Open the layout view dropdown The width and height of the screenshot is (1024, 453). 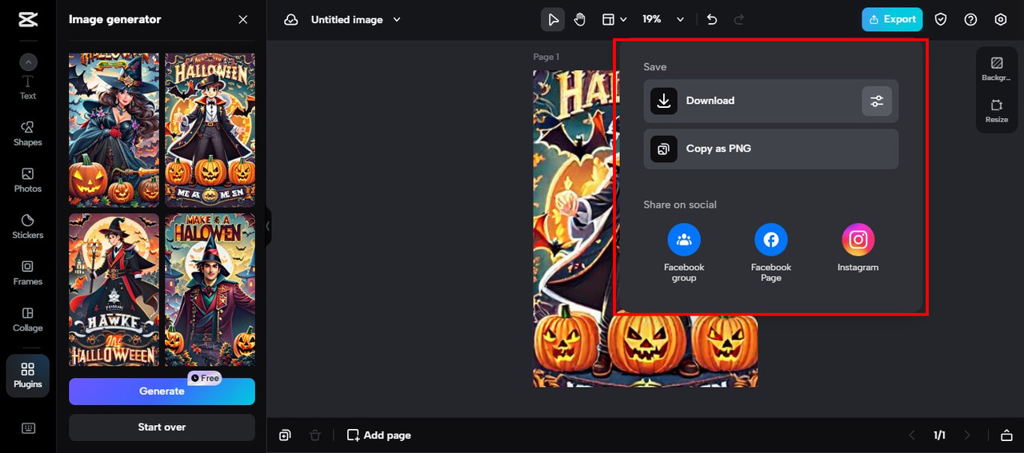[614, 19]
